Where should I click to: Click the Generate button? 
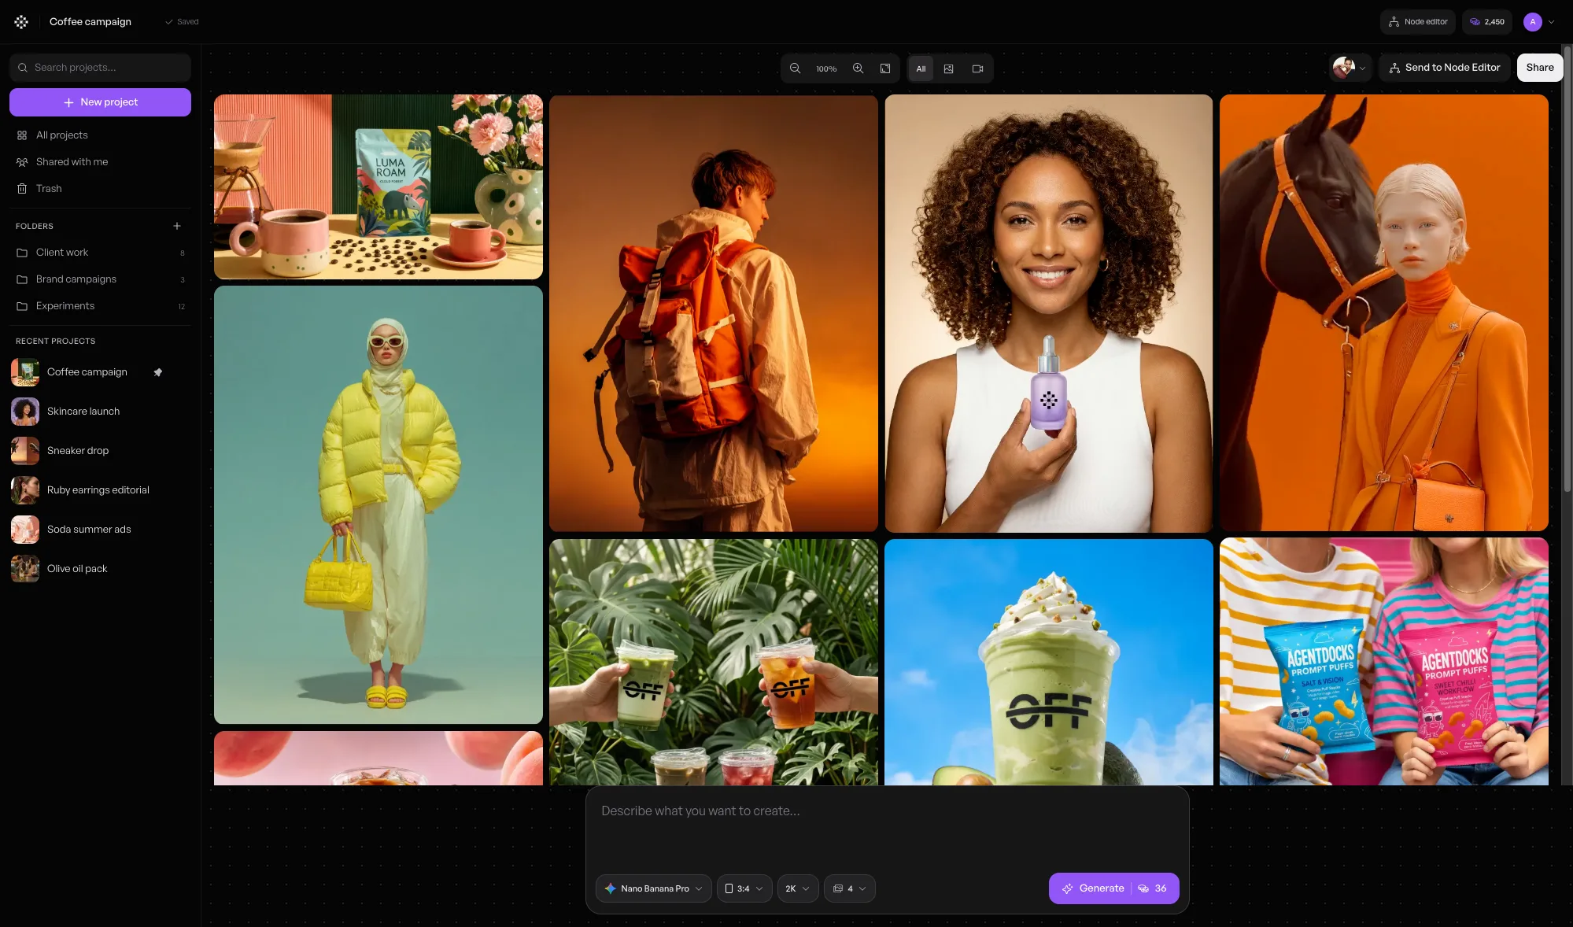(1113, 888)
